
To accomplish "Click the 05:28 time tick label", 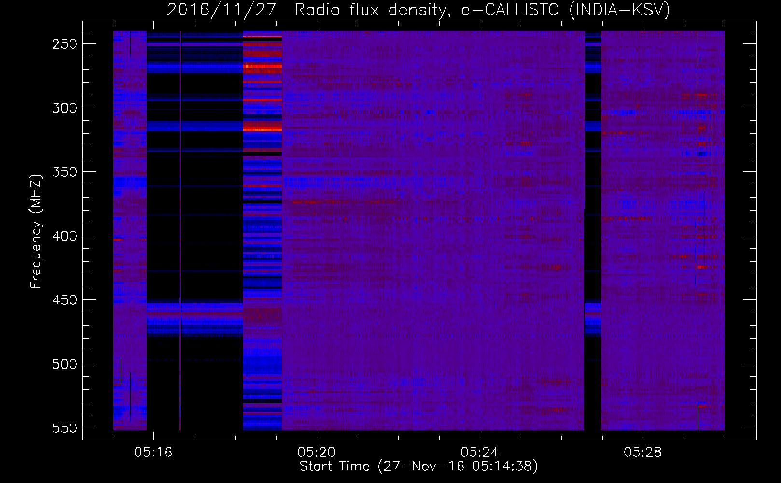I will point(643,453).
